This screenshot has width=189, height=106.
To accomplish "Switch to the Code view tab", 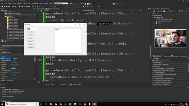I will (x=71, y=85).
